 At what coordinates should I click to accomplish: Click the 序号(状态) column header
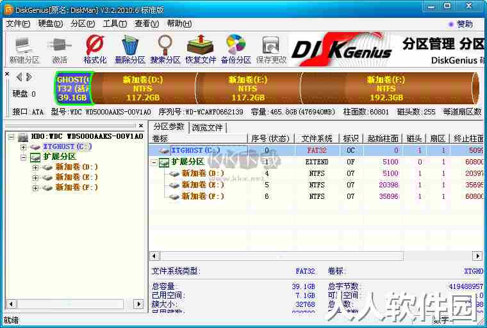(270, 139)
